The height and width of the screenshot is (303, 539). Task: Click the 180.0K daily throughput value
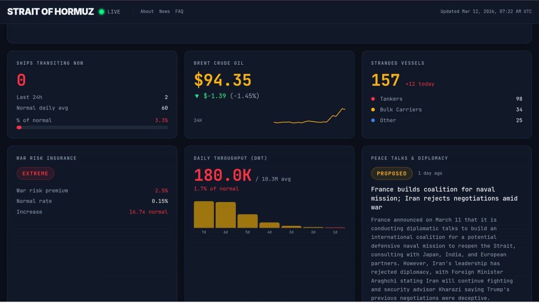pyautogui.click(x=222, y=175)
